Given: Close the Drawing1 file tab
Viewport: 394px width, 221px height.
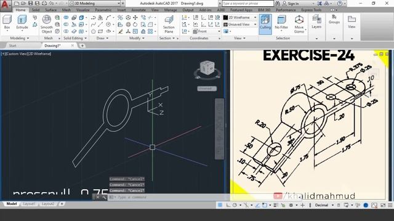Looking at the screenshot, I should click(x=73, y=45).
